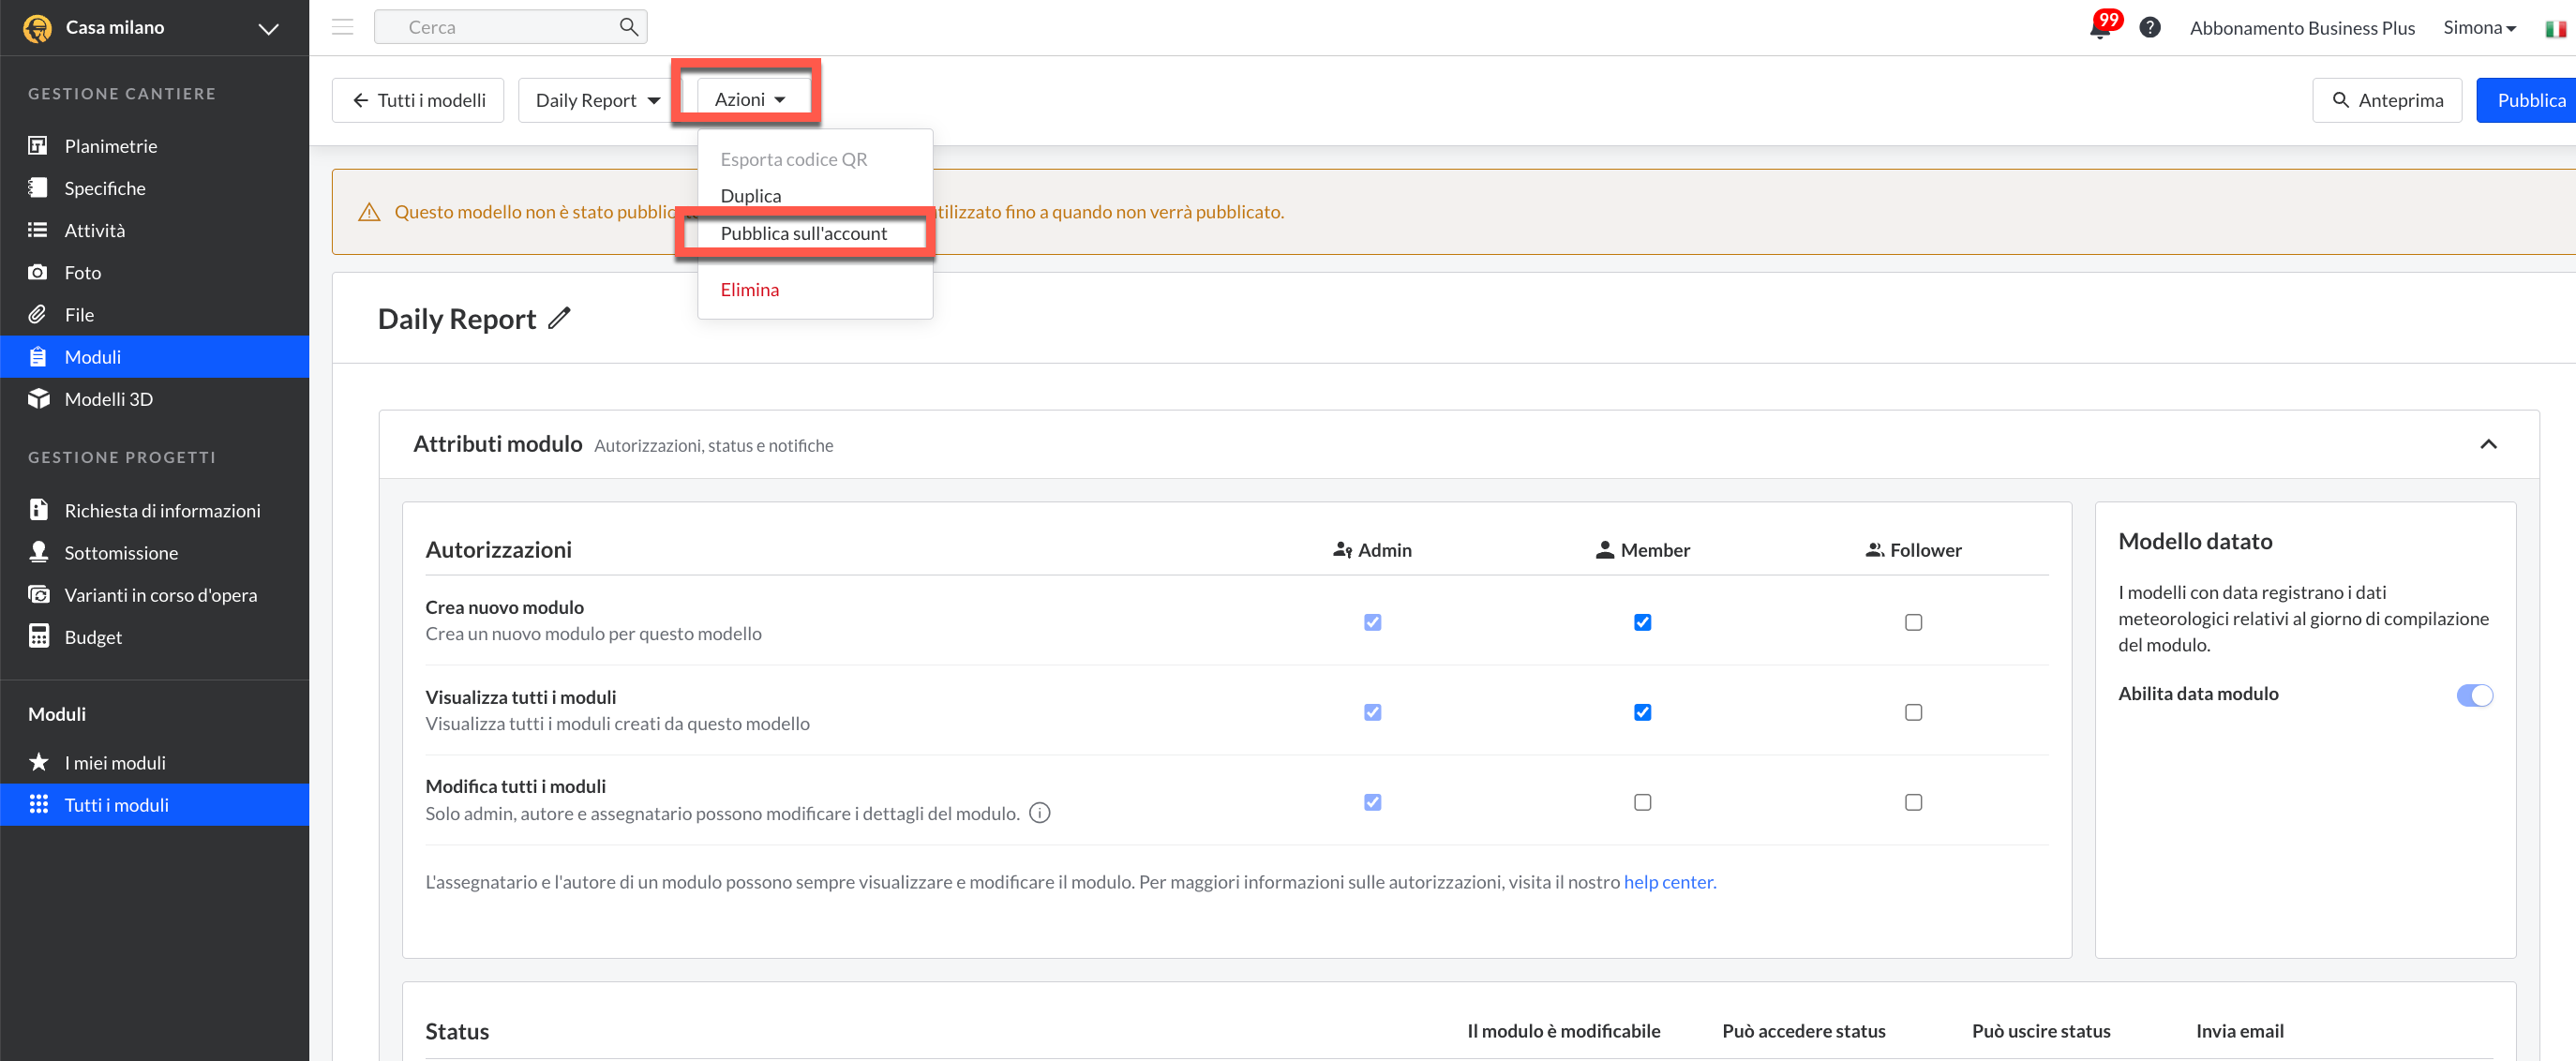This screenshot has height=1061, width=2576.
Task: Choose Duplica in the Azioni menu
Action: coord(750,196)
